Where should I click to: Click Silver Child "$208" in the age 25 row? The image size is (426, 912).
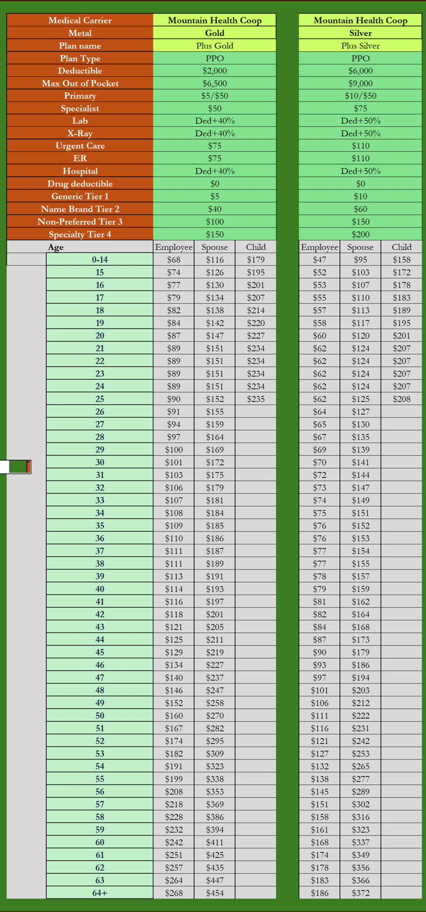coord(402,399)
